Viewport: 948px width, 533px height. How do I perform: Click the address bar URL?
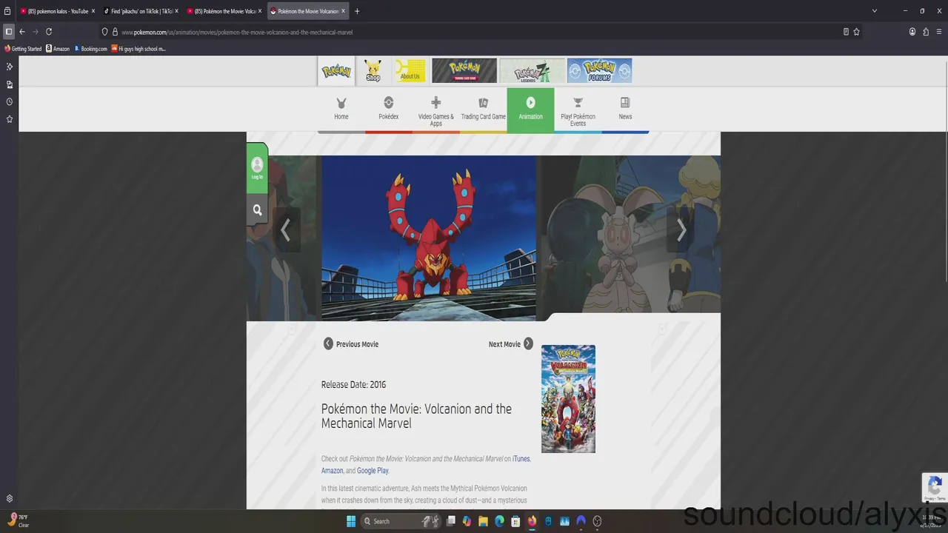click(x=237, y=32)
